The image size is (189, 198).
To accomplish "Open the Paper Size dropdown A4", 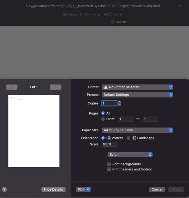I will [137, 130].
